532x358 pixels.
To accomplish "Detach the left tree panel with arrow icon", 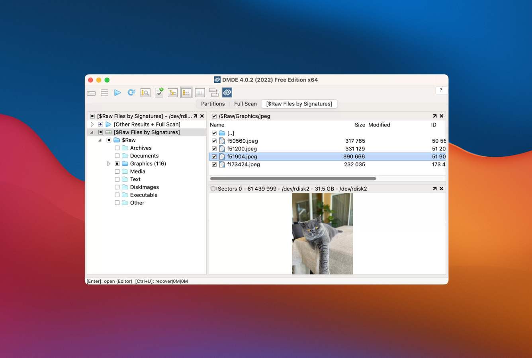I will pos(195,116).
